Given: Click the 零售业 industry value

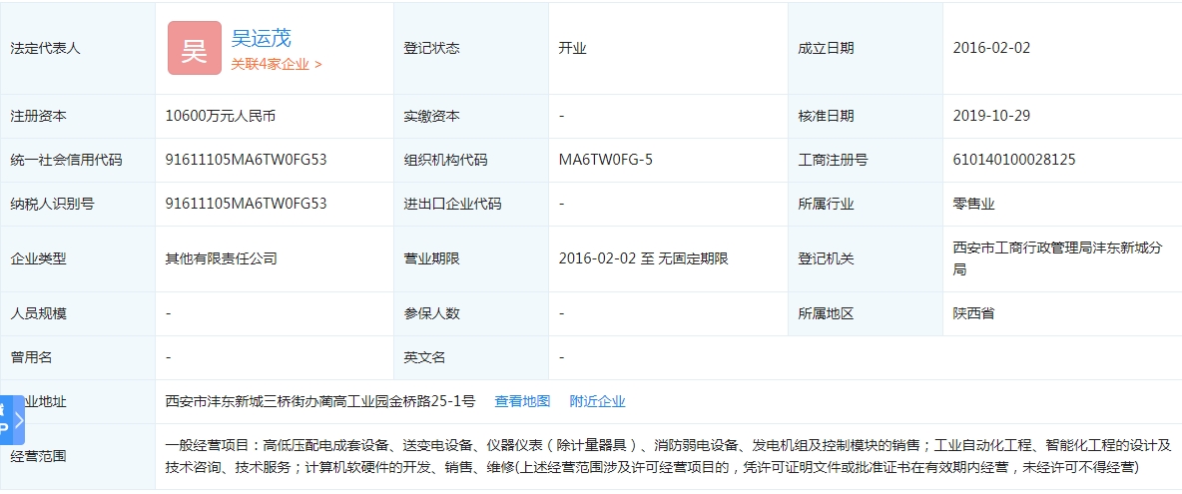Looking at the screenshot, I should 973,204.
